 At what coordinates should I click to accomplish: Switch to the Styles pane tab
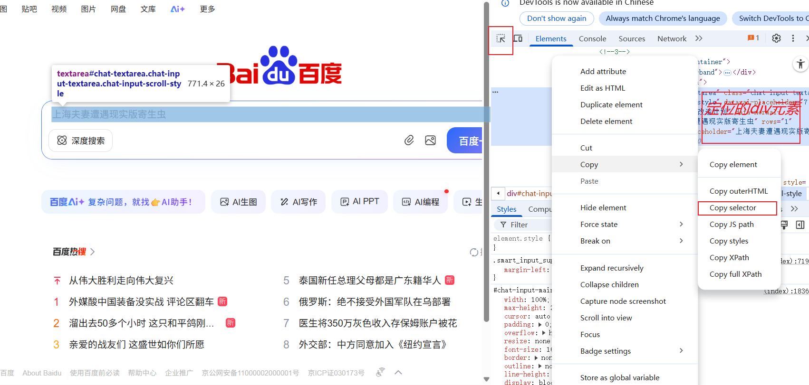[507, 209]
